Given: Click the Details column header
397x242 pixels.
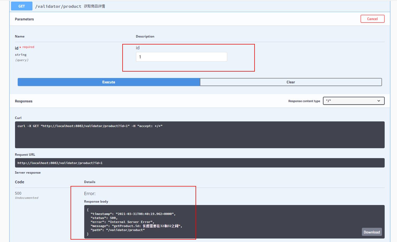Looking at the screenshot, I should click(90, 182).
